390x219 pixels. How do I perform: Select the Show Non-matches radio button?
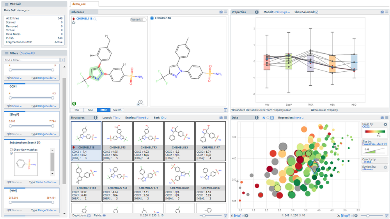click(11, 150)
